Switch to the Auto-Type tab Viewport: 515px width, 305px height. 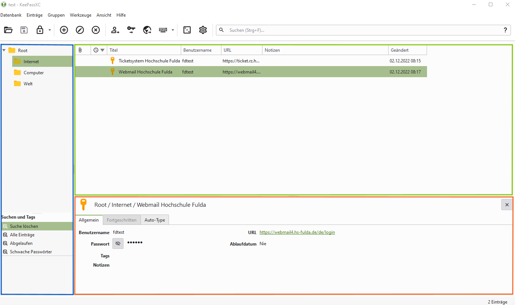[155, 220]
